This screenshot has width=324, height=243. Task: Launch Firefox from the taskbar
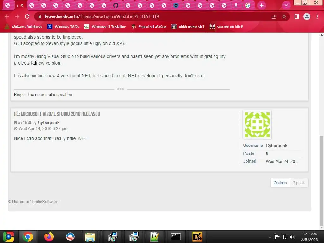pyautogui.click(x=49, y=237)
